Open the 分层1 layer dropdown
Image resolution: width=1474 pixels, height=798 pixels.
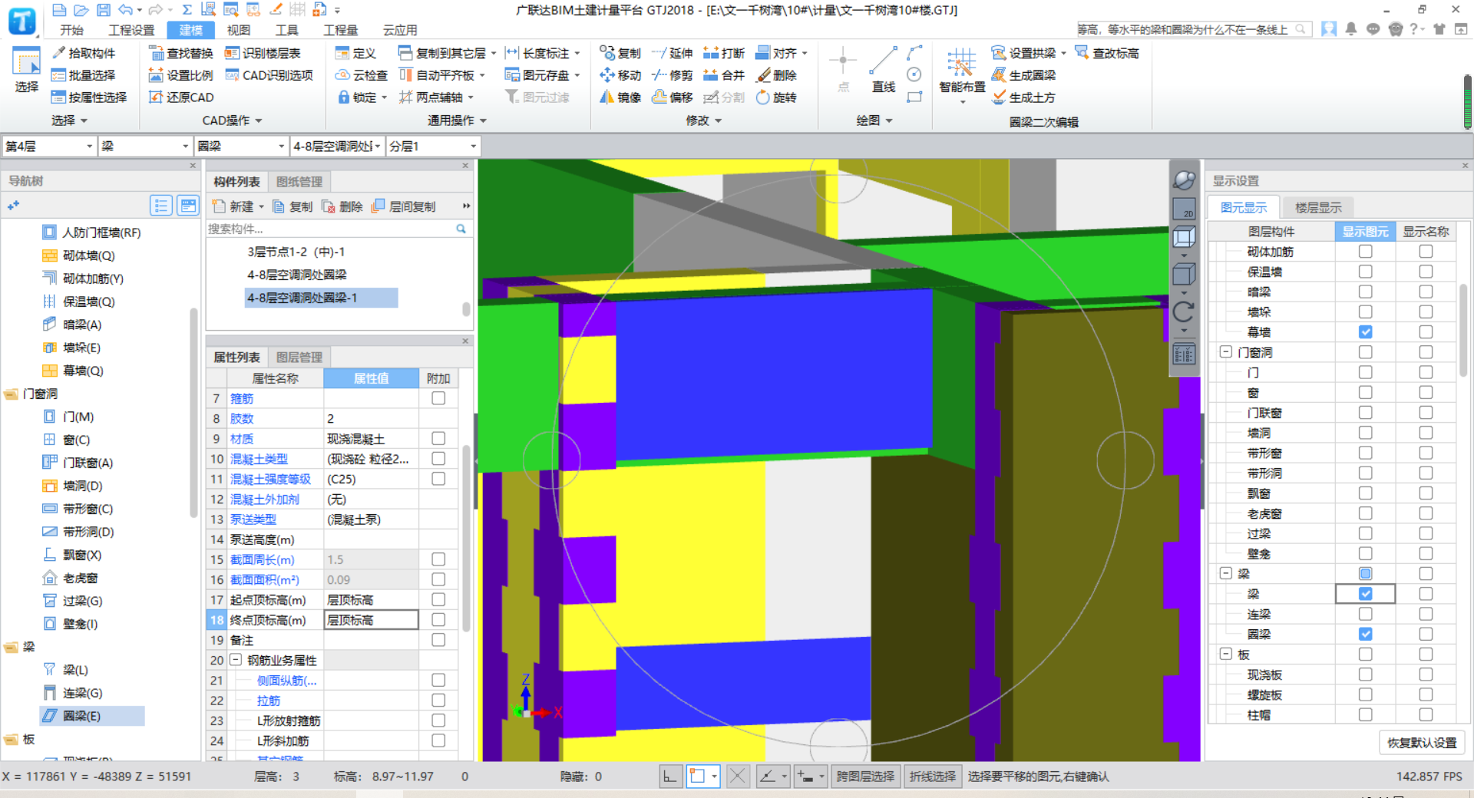coord(433,146)
